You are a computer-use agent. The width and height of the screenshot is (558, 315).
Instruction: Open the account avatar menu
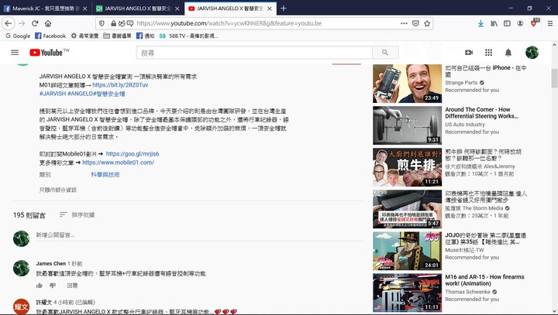(532, 53)
